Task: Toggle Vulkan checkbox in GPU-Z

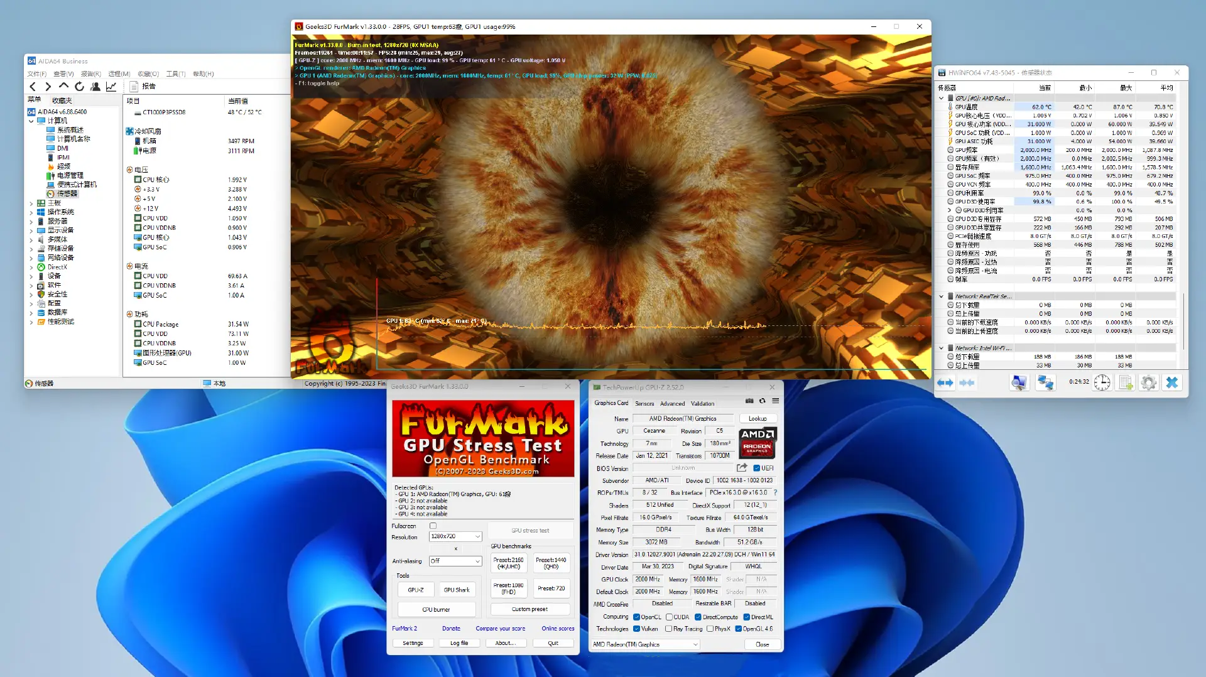Action: click(636, 629)
